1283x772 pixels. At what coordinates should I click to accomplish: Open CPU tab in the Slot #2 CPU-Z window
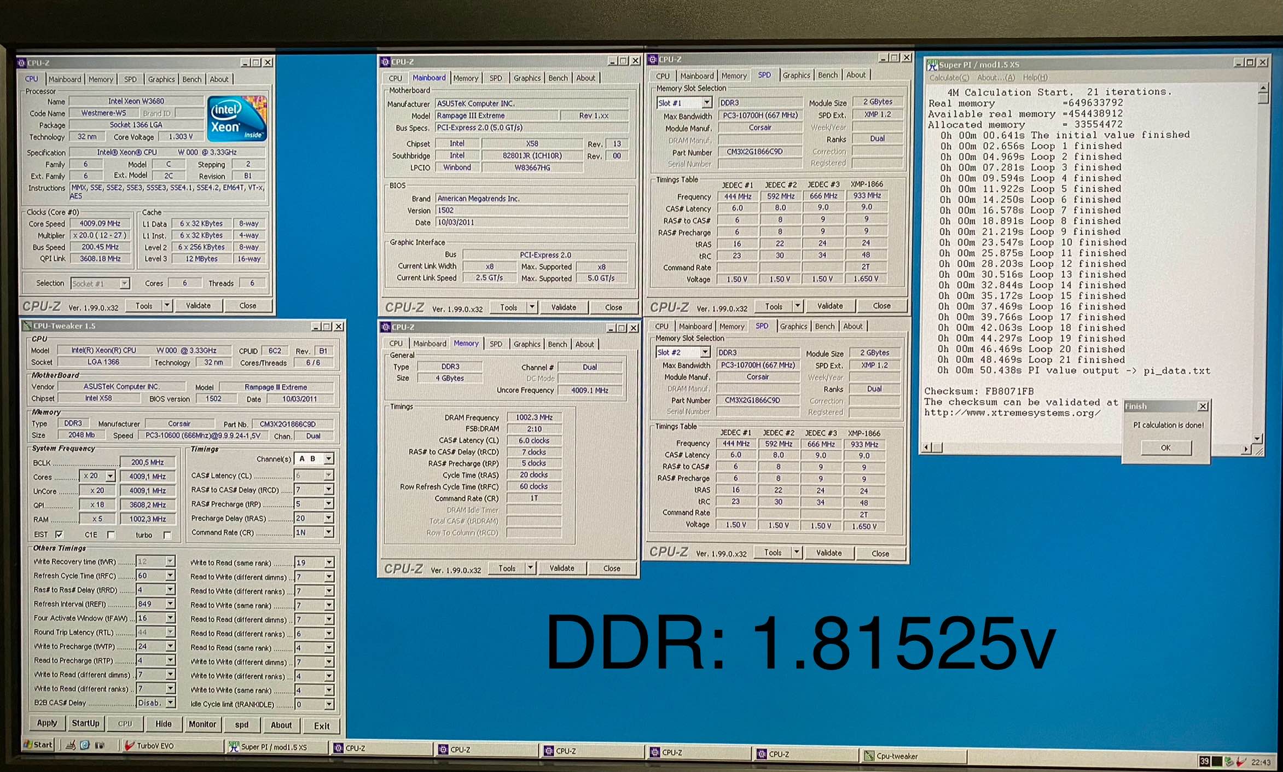[661, 326]
